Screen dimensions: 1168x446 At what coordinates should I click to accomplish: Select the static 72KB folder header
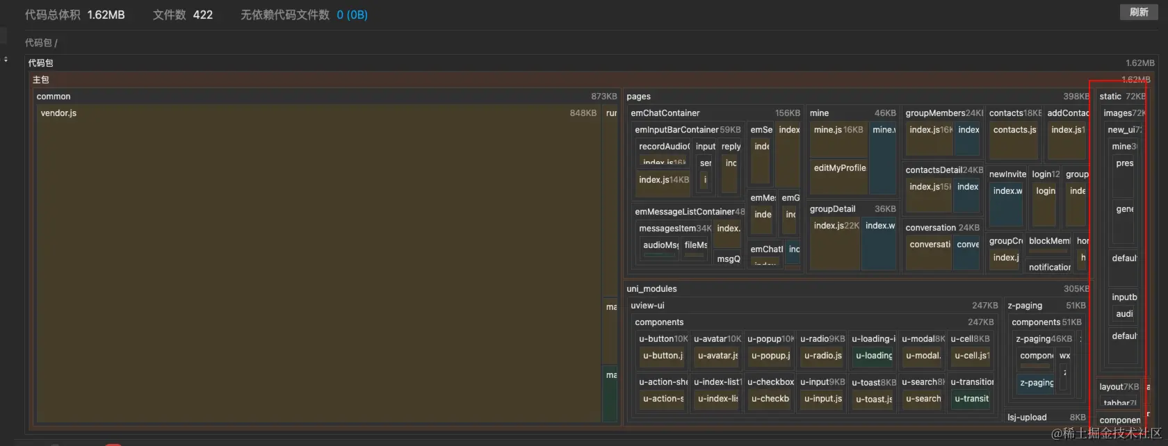[1122, 96]
